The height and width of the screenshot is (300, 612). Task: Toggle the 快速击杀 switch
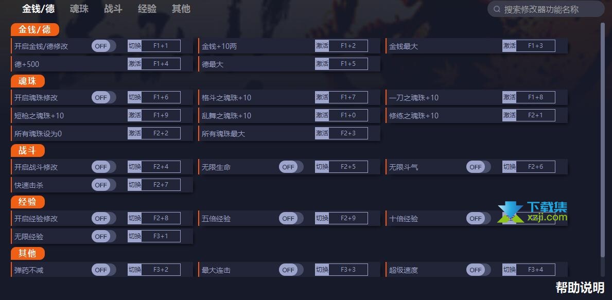[104, 185]
